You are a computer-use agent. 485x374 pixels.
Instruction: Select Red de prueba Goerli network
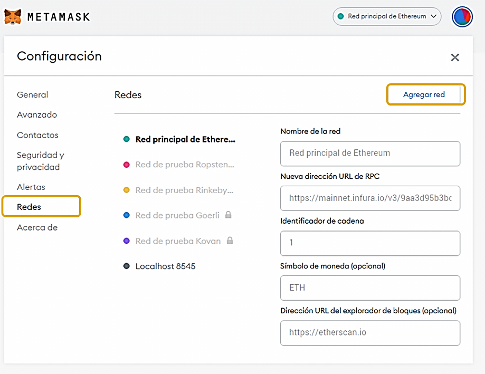tap(177, 215)
